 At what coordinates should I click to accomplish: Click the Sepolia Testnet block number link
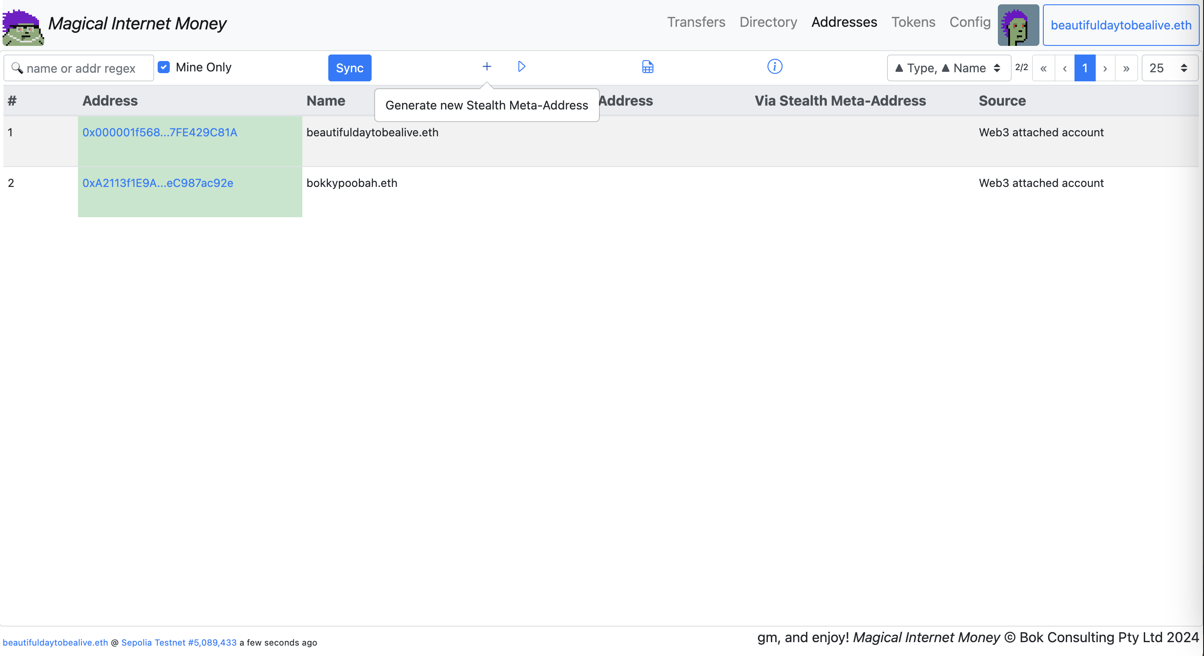click(178, 642)
